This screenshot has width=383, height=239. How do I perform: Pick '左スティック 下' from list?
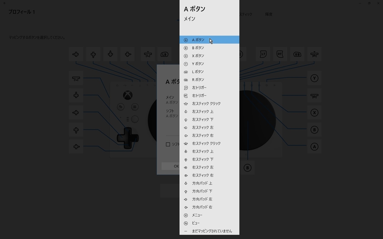209,119
